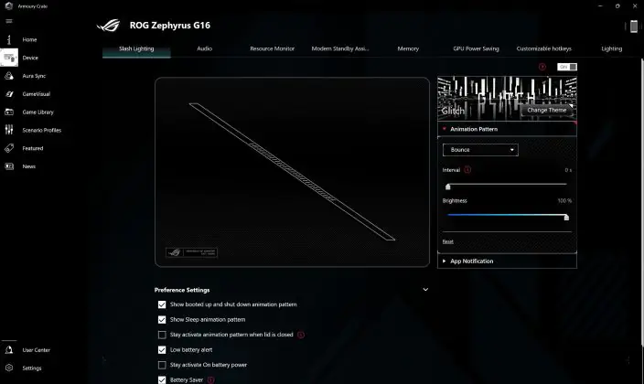The height and width of the screenshot is (384, 644).
Task: Click the middle of the Brightness slider track
Action: point(507,215)
